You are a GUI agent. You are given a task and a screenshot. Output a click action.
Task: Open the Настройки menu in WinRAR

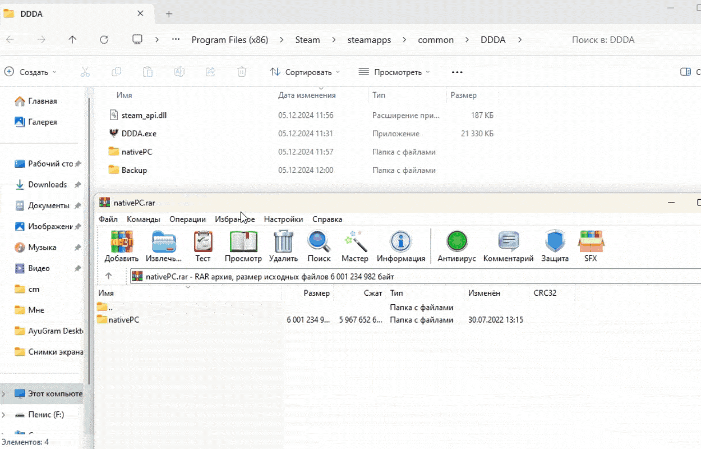284,219
